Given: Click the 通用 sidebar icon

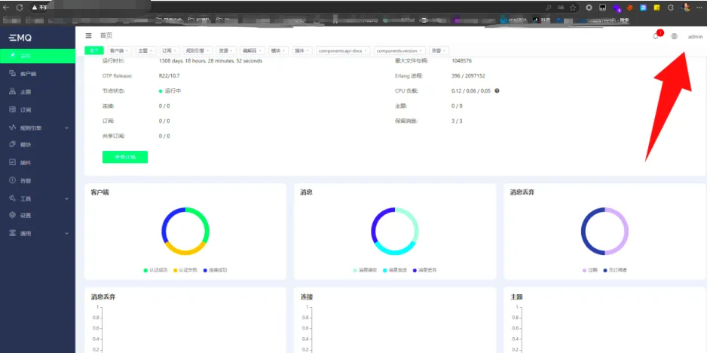Looking at the screenshot, I should point(13,233).
